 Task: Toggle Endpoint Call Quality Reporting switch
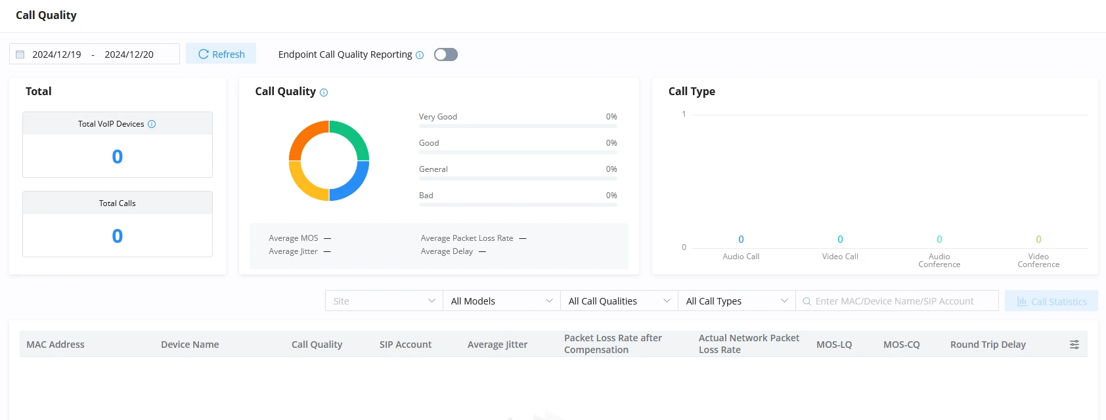[x=446, y=54]
